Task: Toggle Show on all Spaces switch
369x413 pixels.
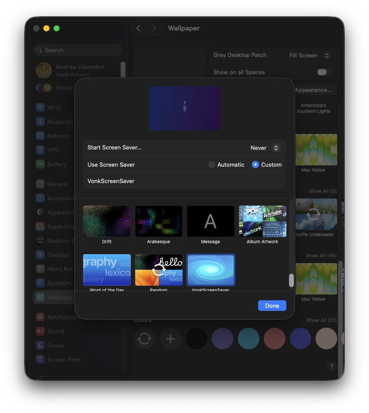Action: click(x=325, y=72)
